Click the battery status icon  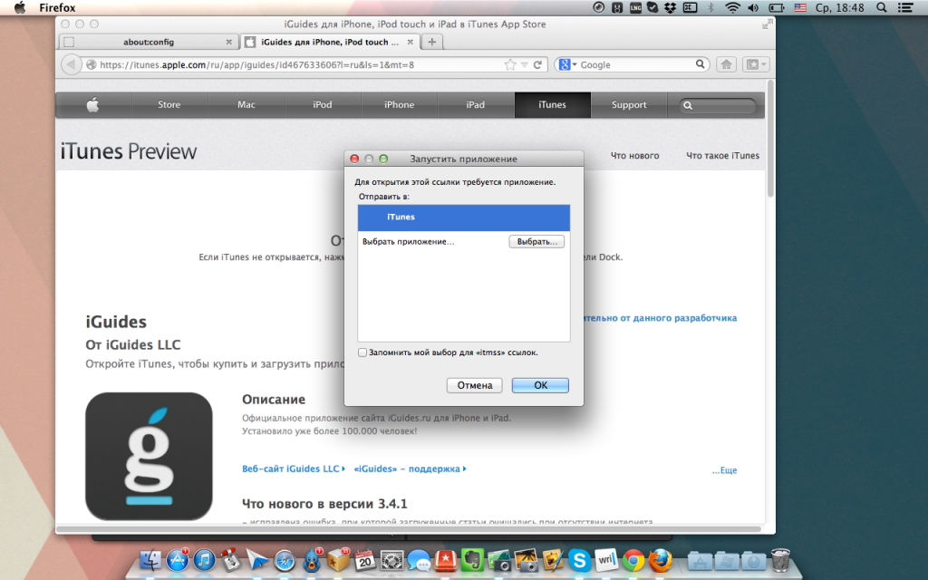point(776,7)
